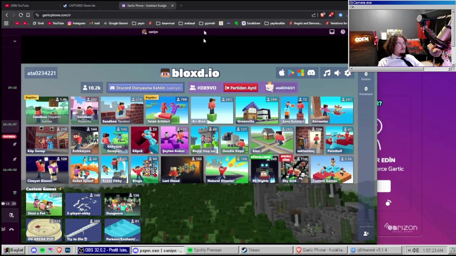This screenshot has height=256, width=456.
Task: Switch to qBittorrent v5.1.4 taskbar item
Action: [x=375, y=250]
